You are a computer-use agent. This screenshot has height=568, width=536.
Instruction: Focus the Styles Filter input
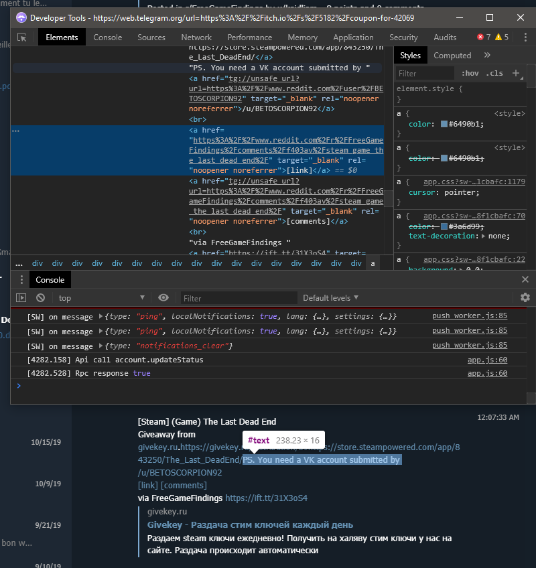click(425, 74)
